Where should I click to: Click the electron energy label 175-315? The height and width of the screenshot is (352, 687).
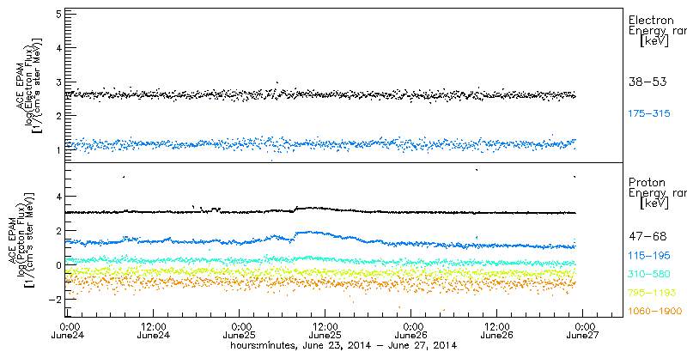649,114
